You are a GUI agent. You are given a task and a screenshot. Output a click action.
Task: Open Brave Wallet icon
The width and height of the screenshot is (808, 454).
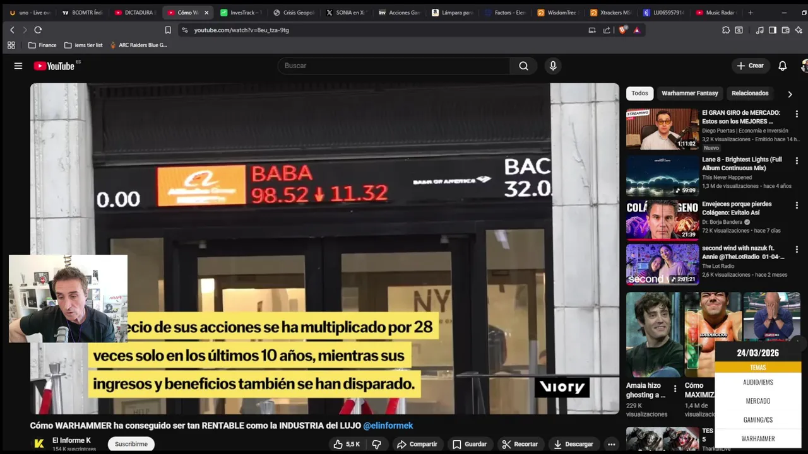pos(785,30)
